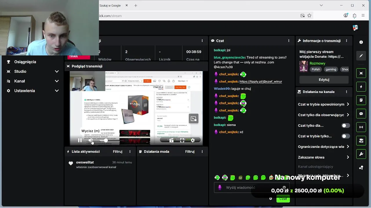Toggle the 'Czat w trybie tylko...' switch
The width and height of the screenshot is (371, 208).
[345, 136]
